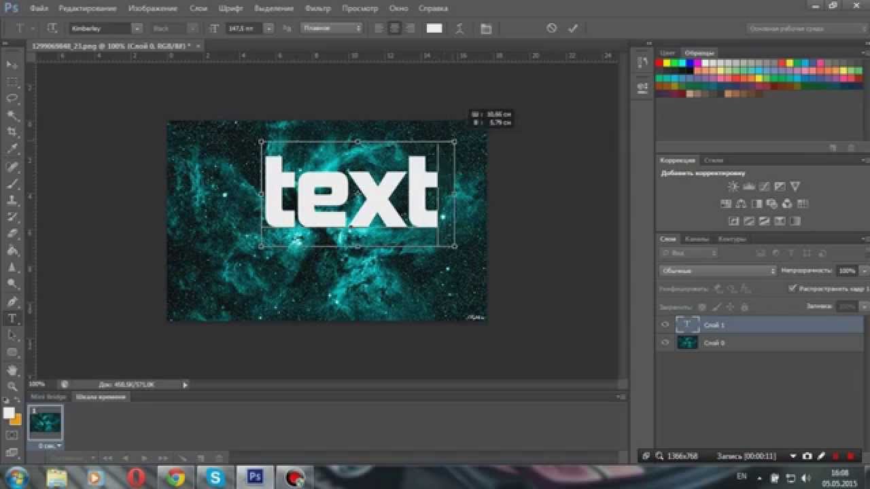
Task: Toggle text orientation icon
Action: [52, 29]
